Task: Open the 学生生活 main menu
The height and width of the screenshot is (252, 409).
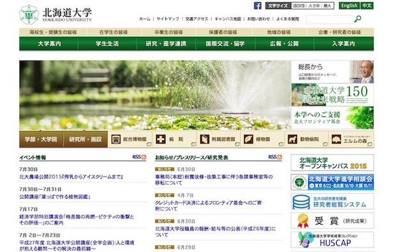Action: tap(107, 43)
